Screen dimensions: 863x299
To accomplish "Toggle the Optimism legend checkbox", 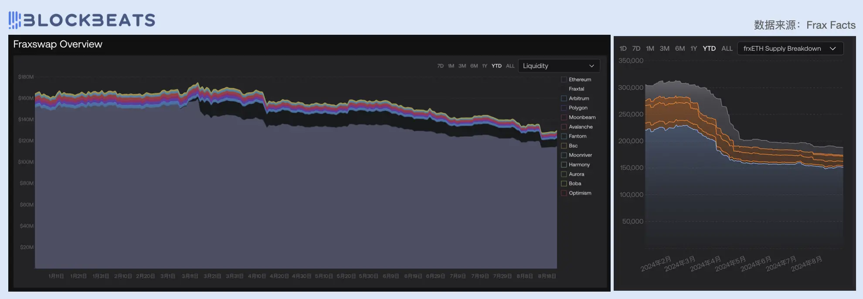I will click(564, 193).
